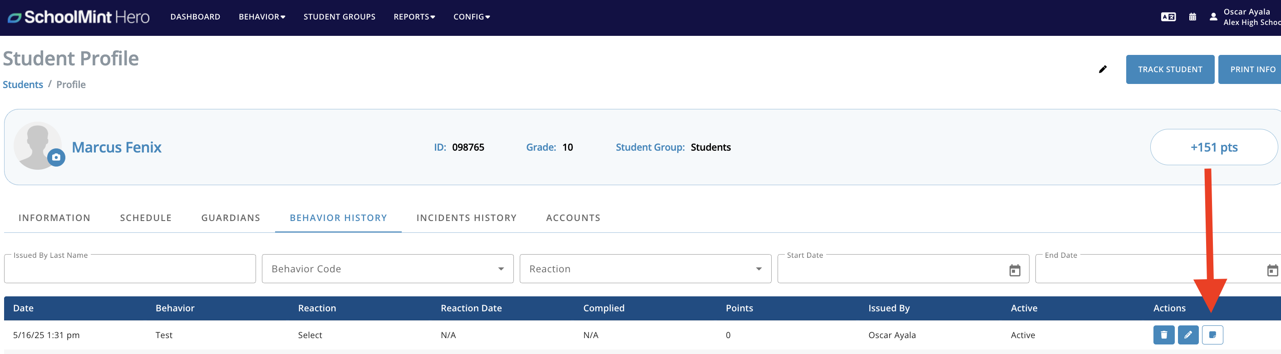Image resolution: width=1281 pixels, height=354 pixels.
Task: Go to Dashboard in navigation
Action: (195, 17)
